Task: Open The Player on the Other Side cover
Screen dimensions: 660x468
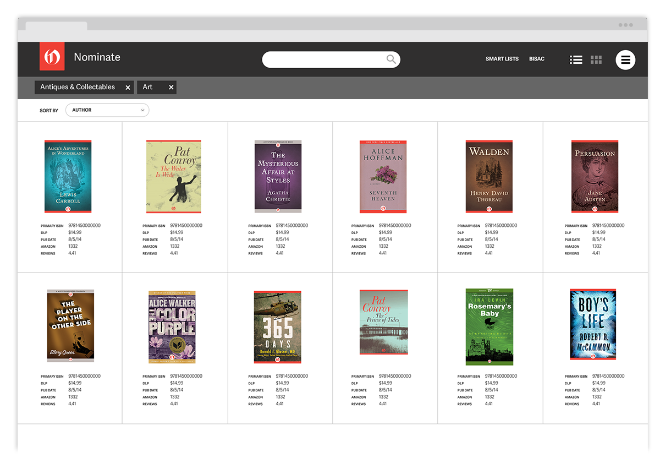Action: coord(70,325)
